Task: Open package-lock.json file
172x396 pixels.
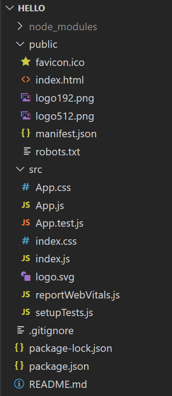Action: (71, 349)
